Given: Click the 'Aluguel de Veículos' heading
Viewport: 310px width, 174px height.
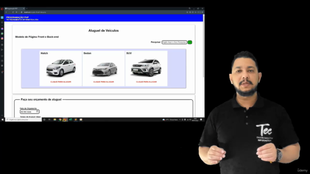Looking at the screenshot, I should coord(103,30).
